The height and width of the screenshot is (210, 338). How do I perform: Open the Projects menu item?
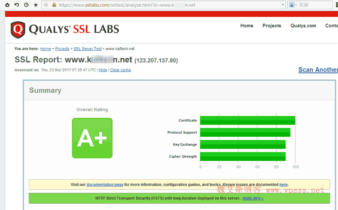pos(271,26)
